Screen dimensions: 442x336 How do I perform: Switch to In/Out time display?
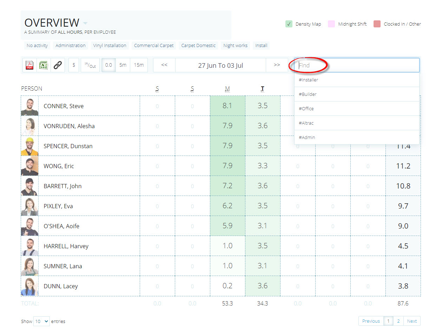click(90, 65)
